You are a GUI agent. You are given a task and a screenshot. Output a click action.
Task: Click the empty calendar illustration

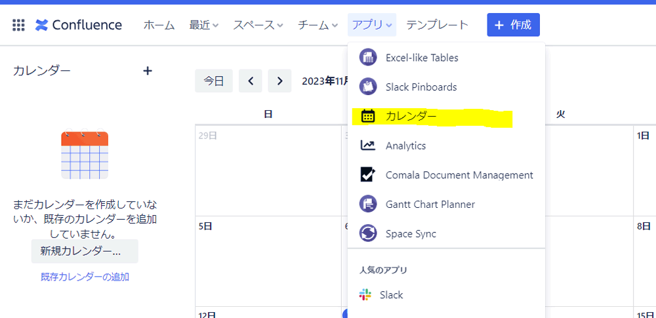(85, 153)
